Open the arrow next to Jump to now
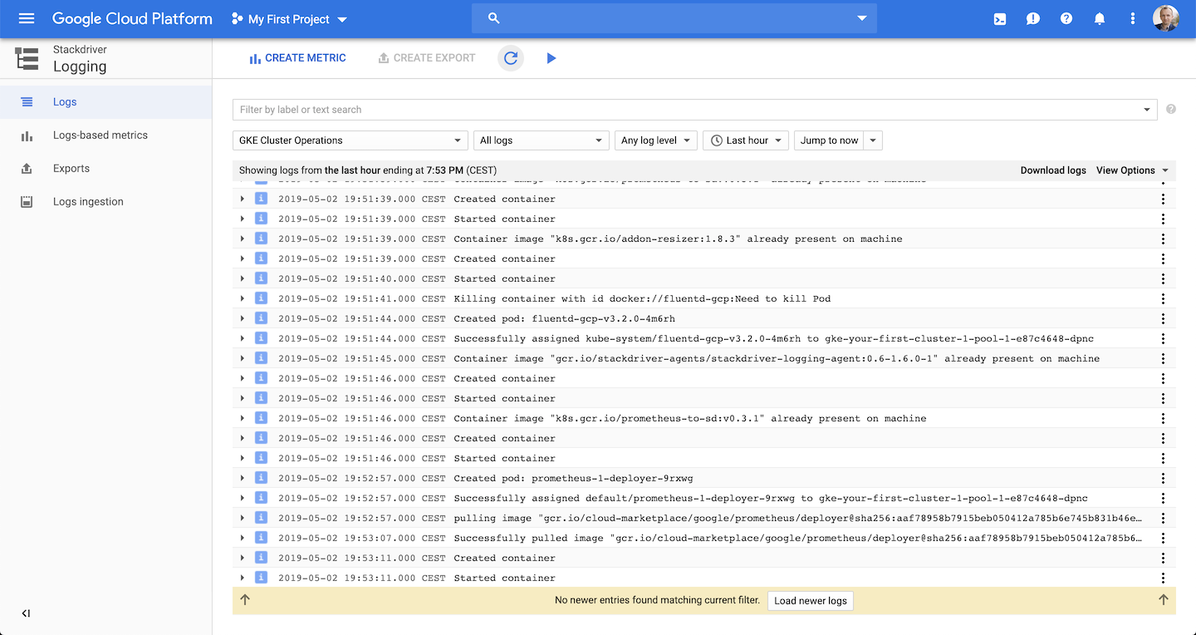This screenshot has width=1196, height=635. 873,140
